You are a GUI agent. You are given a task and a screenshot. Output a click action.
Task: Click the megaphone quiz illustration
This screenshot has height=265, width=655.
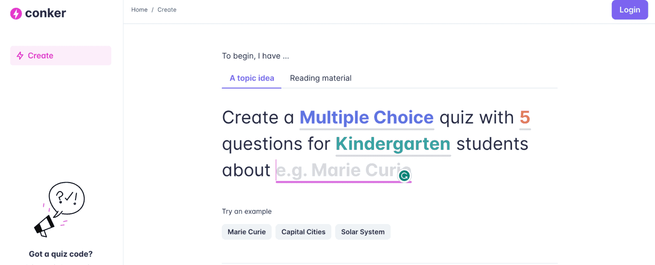click(44, 225)
